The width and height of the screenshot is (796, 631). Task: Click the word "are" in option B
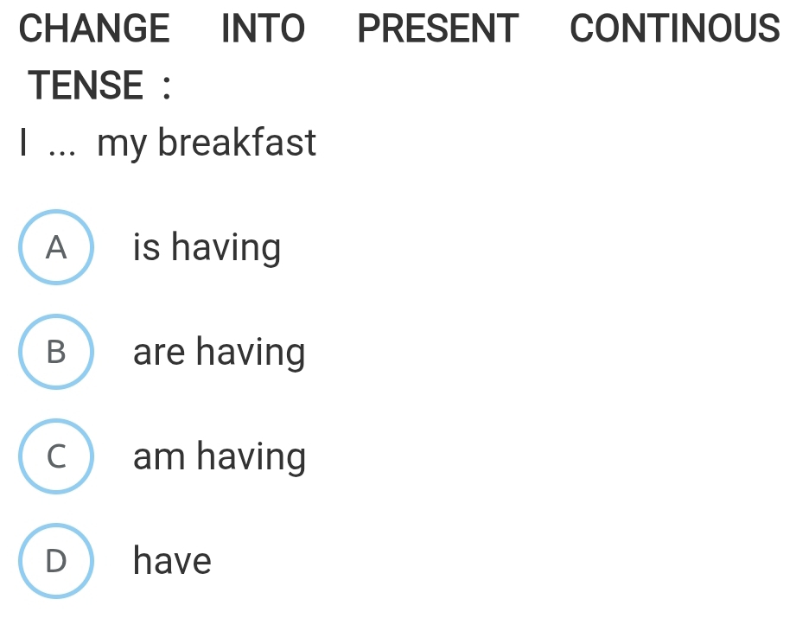click(159, 354)
